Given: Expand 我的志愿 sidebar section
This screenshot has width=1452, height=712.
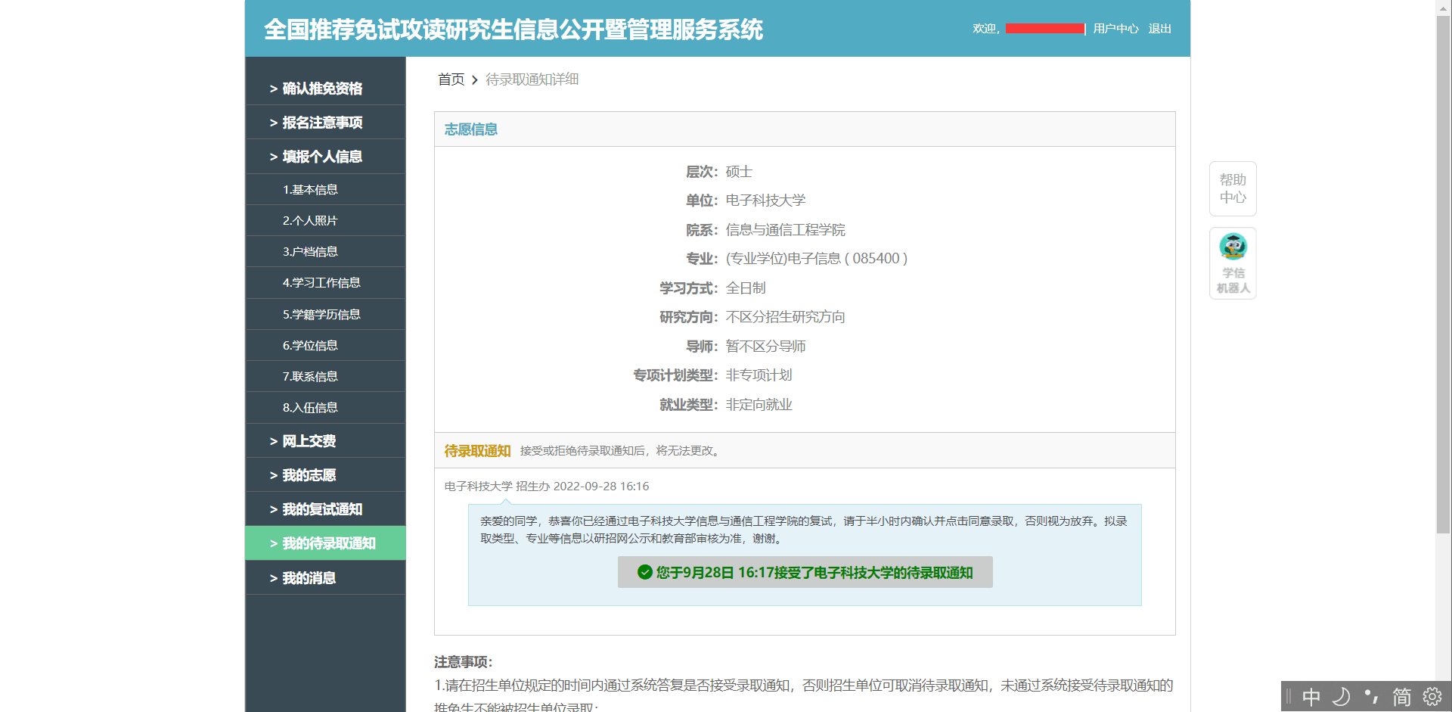Looking at the screenshot, I should tap(325, 474).
